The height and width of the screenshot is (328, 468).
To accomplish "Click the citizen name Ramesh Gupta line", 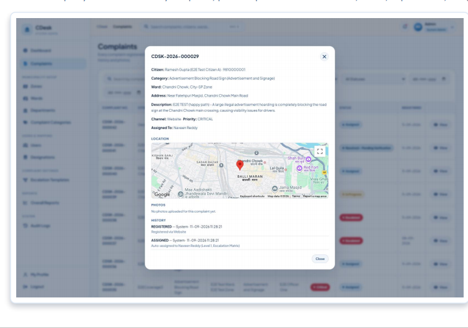I will (x=198, y=69).
